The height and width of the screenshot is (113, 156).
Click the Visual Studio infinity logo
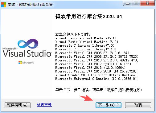tap(28, 44)
